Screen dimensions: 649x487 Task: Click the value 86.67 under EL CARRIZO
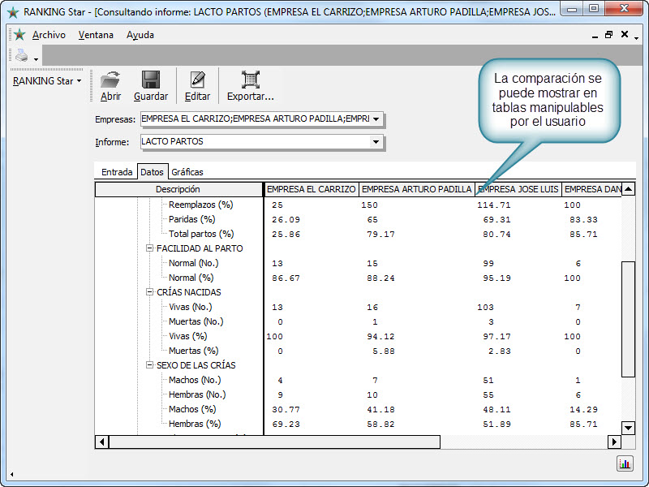(x=286, y=278)
